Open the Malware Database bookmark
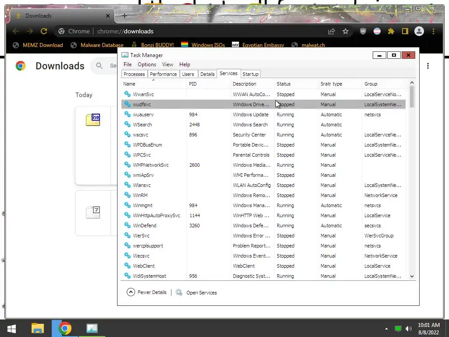Viewport: 449px width, 337px height. coord(97,45)
